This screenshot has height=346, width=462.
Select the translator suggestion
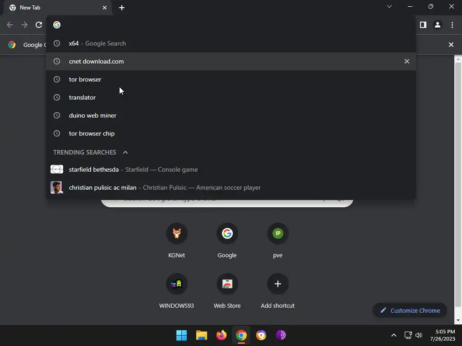pos(231,97)
